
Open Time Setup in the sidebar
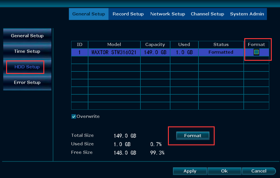27,51
